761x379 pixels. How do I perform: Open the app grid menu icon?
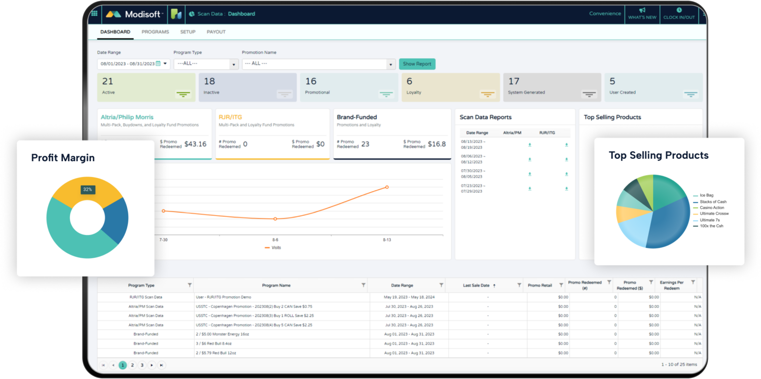[x=94, y=13]
